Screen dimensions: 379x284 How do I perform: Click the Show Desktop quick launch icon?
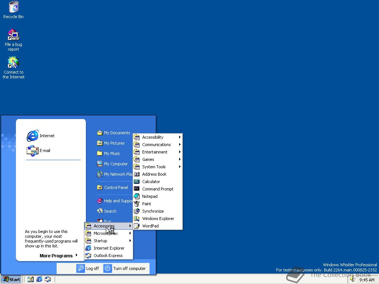(30, 280)
